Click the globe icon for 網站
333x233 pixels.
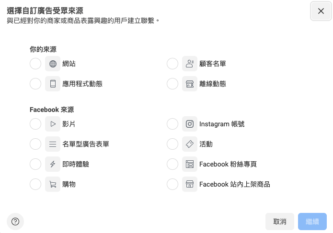(53, 64)
